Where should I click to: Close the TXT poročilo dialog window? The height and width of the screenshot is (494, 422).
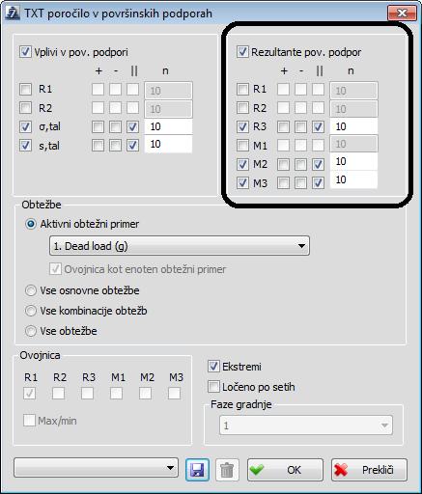tap(402, 14)
